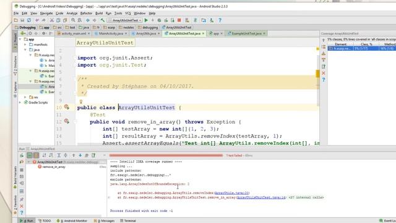
Task: Click the Make Project hammer icon
Action: coord(102,20)
